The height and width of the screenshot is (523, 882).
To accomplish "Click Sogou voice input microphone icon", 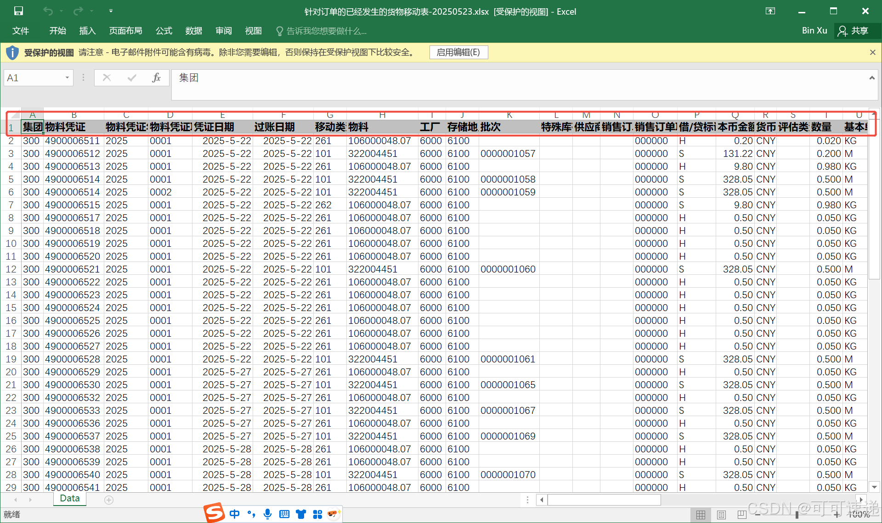I will point(267,514).
